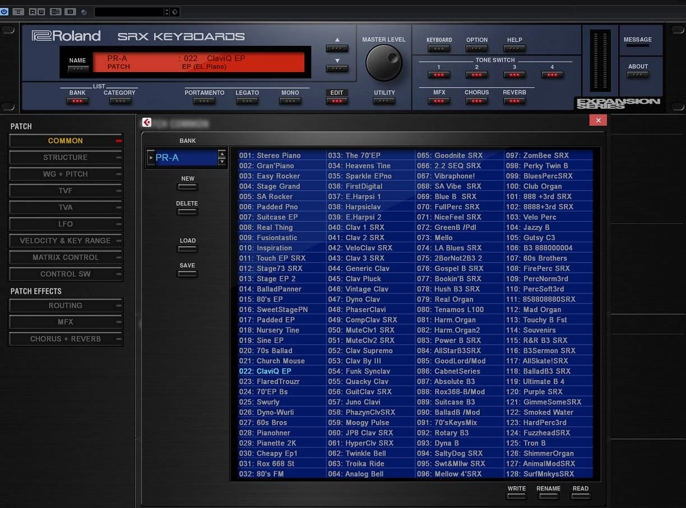Click SAVE bank button

point(188,274)
